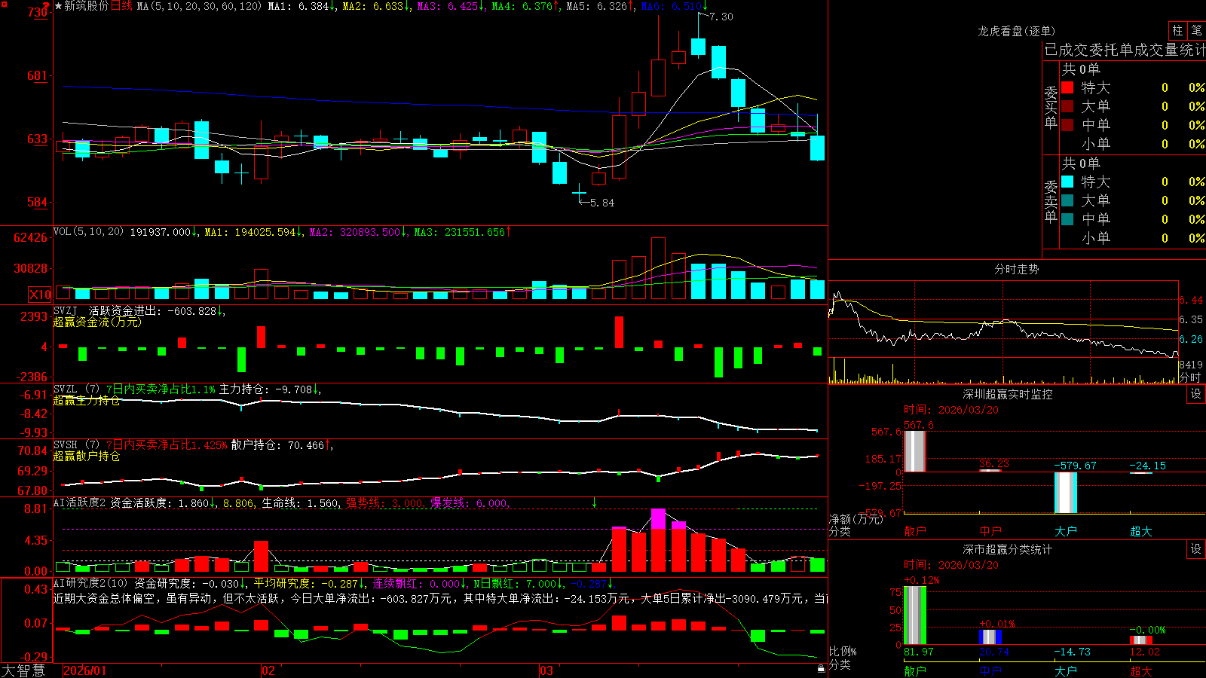The height and width of the screenshot is (678, 1206).
Task: Click MA2: 6.633 yellow value
Action: [x=376, y=6]
